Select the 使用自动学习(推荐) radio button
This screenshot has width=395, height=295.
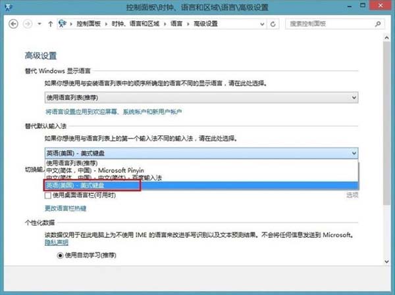coord(60,256)
